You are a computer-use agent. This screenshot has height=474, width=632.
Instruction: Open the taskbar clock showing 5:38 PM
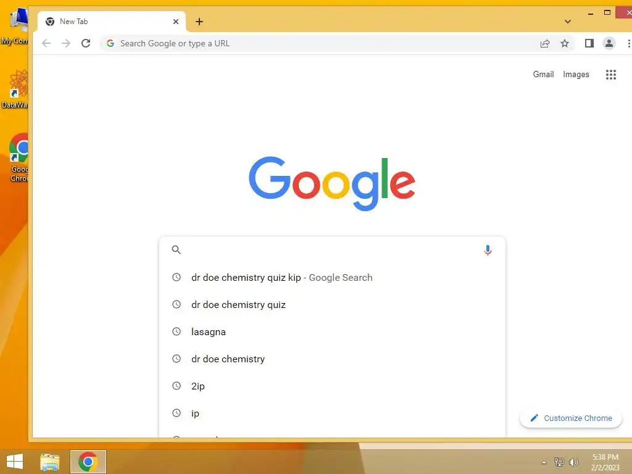[605, 462]
